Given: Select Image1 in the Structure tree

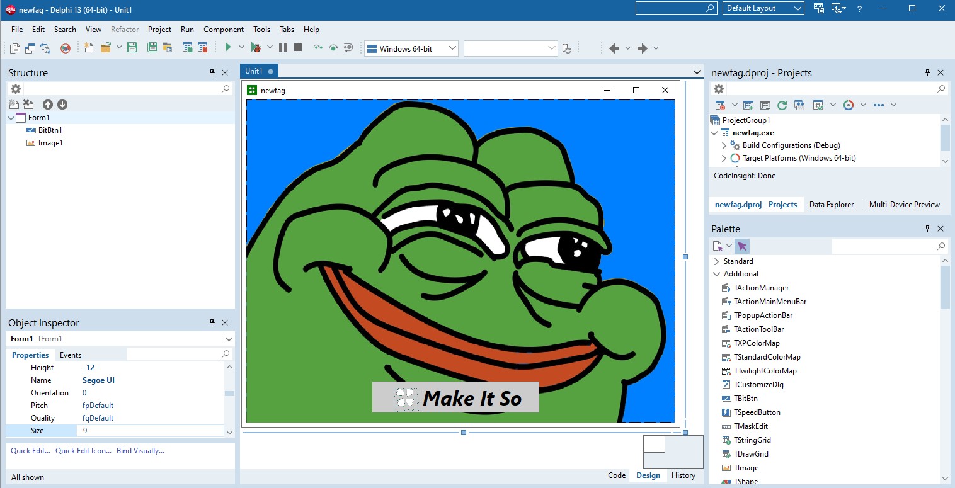Looking at the screenshot, I should click(x=50, y=143).
